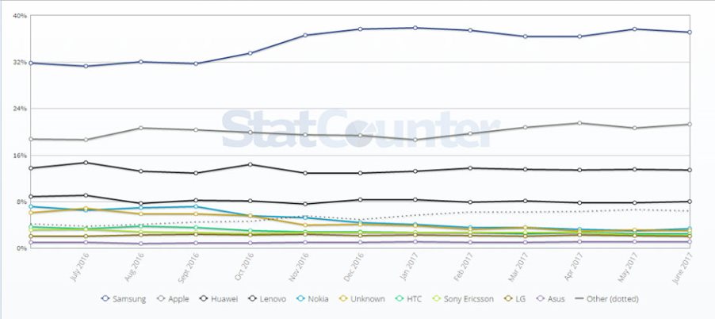Image resolution: width=715 pixels, height=319 pixels.
Task: Toggle the Apple legend entry
Action: pos(176,298)
